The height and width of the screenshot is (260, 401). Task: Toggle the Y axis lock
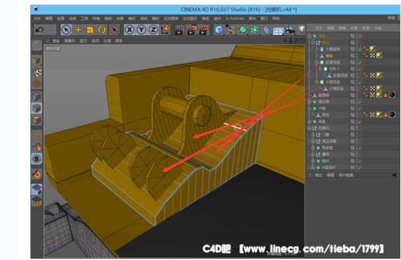[x=141, y=30]
